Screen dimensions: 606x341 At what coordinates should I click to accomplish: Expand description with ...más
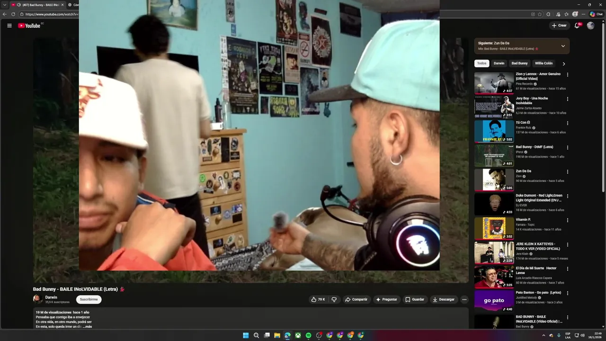pos(88,327)
